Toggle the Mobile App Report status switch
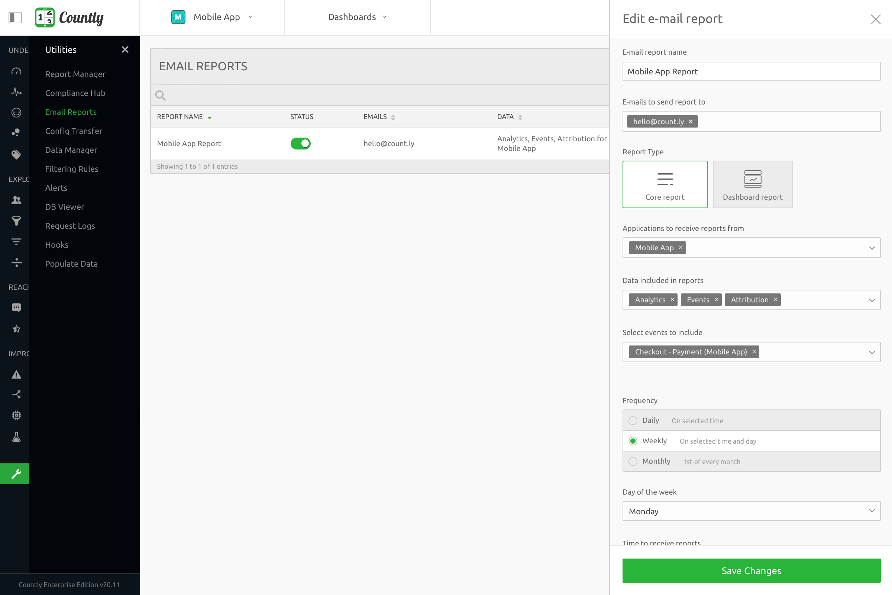The image size is (892, 595). coord(300,144)
